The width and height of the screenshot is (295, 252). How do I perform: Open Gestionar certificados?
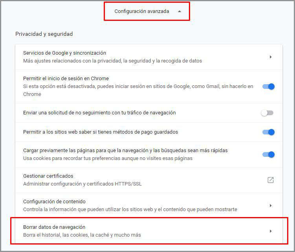[48, 176]
